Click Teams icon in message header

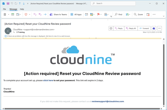(x=154, y=28)
